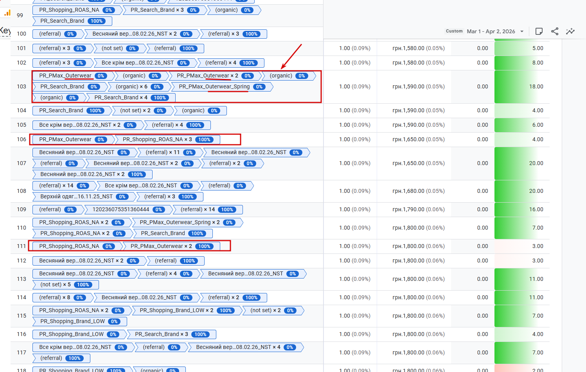Image resolution: width=586 pixels, height=372 pixels.
Task: Click (not set) × 5 100% chip in row 113
Action: (66, 285)
